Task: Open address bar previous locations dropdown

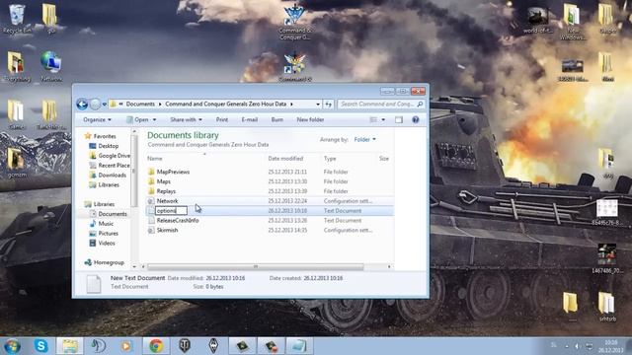Action: (318, 105)
